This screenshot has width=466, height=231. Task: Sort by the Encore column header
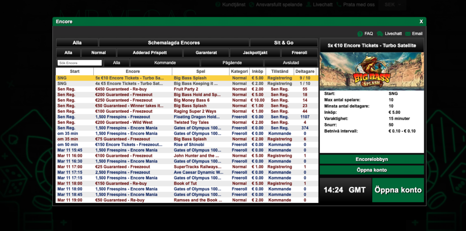click(133, 71)
